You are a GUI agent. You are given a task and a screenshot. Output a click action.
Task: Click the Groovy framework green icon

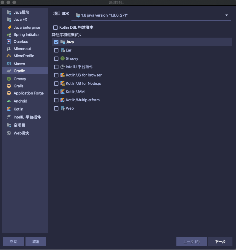point(63,59)
